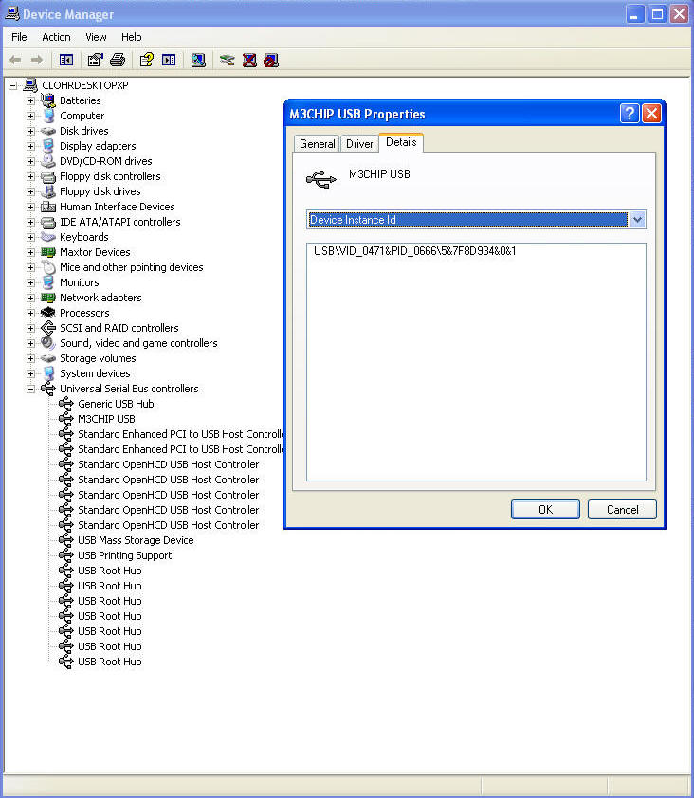Click the Show/Hide Action Pane toolbar icon
Image resolution: width=694 pixels, height=798 pixels.
[169, 60]
